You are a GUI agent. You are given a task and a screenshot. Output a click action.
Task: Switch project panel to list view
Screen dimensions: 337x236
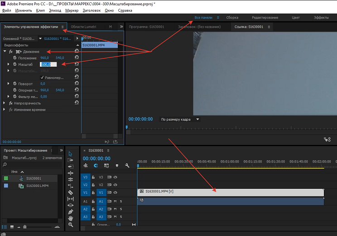pyautogui.click(x=4, y=227)
